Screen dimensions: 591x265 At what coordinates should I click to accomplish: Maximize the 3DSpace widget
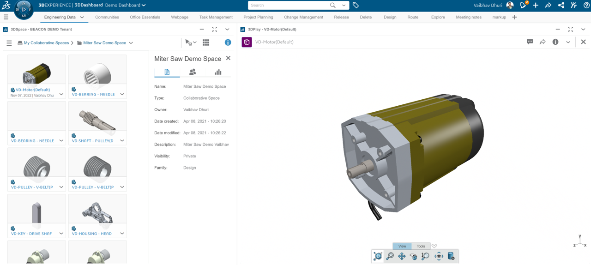tap(214, 29)
